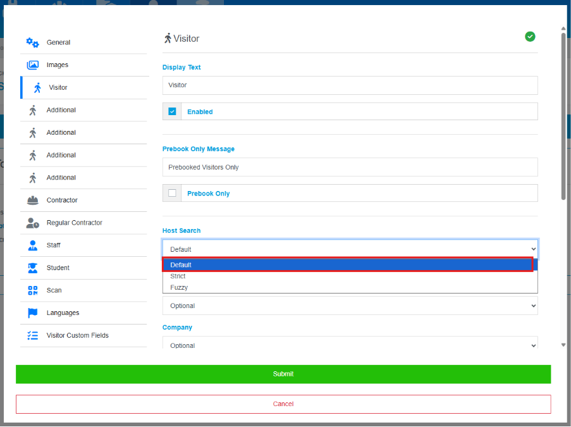Click the Cancel button
Screen dimensions: 571x427
[x=283, y=404]
